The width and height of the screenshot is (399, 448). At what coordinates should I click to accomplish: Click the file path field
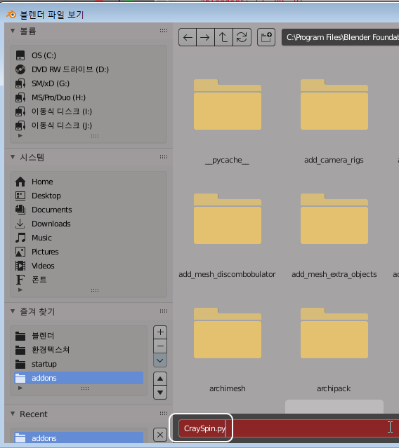tap(340, 37)
